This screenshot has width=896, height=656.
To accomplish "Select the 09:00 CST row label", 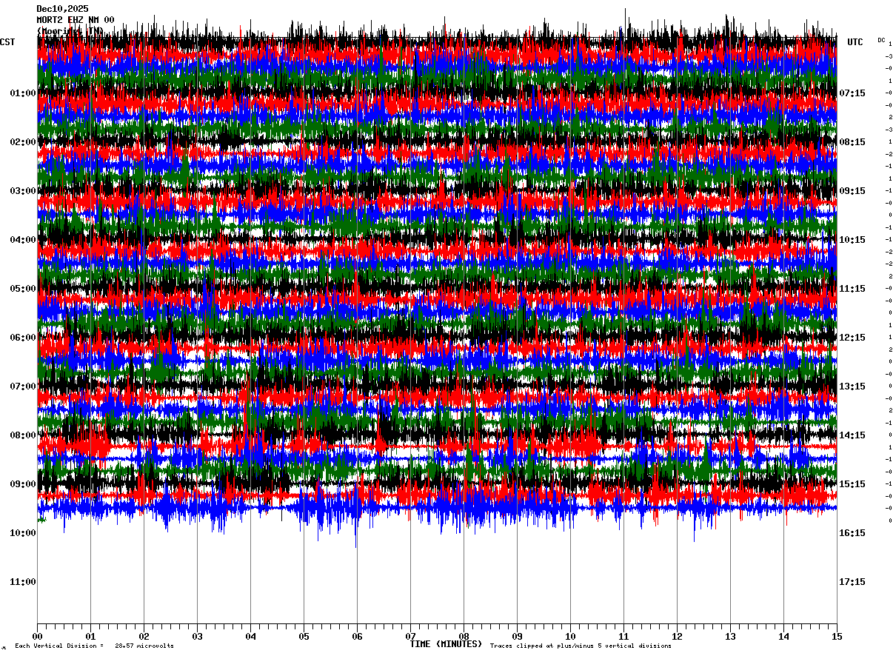I will (x=23, y=484).
